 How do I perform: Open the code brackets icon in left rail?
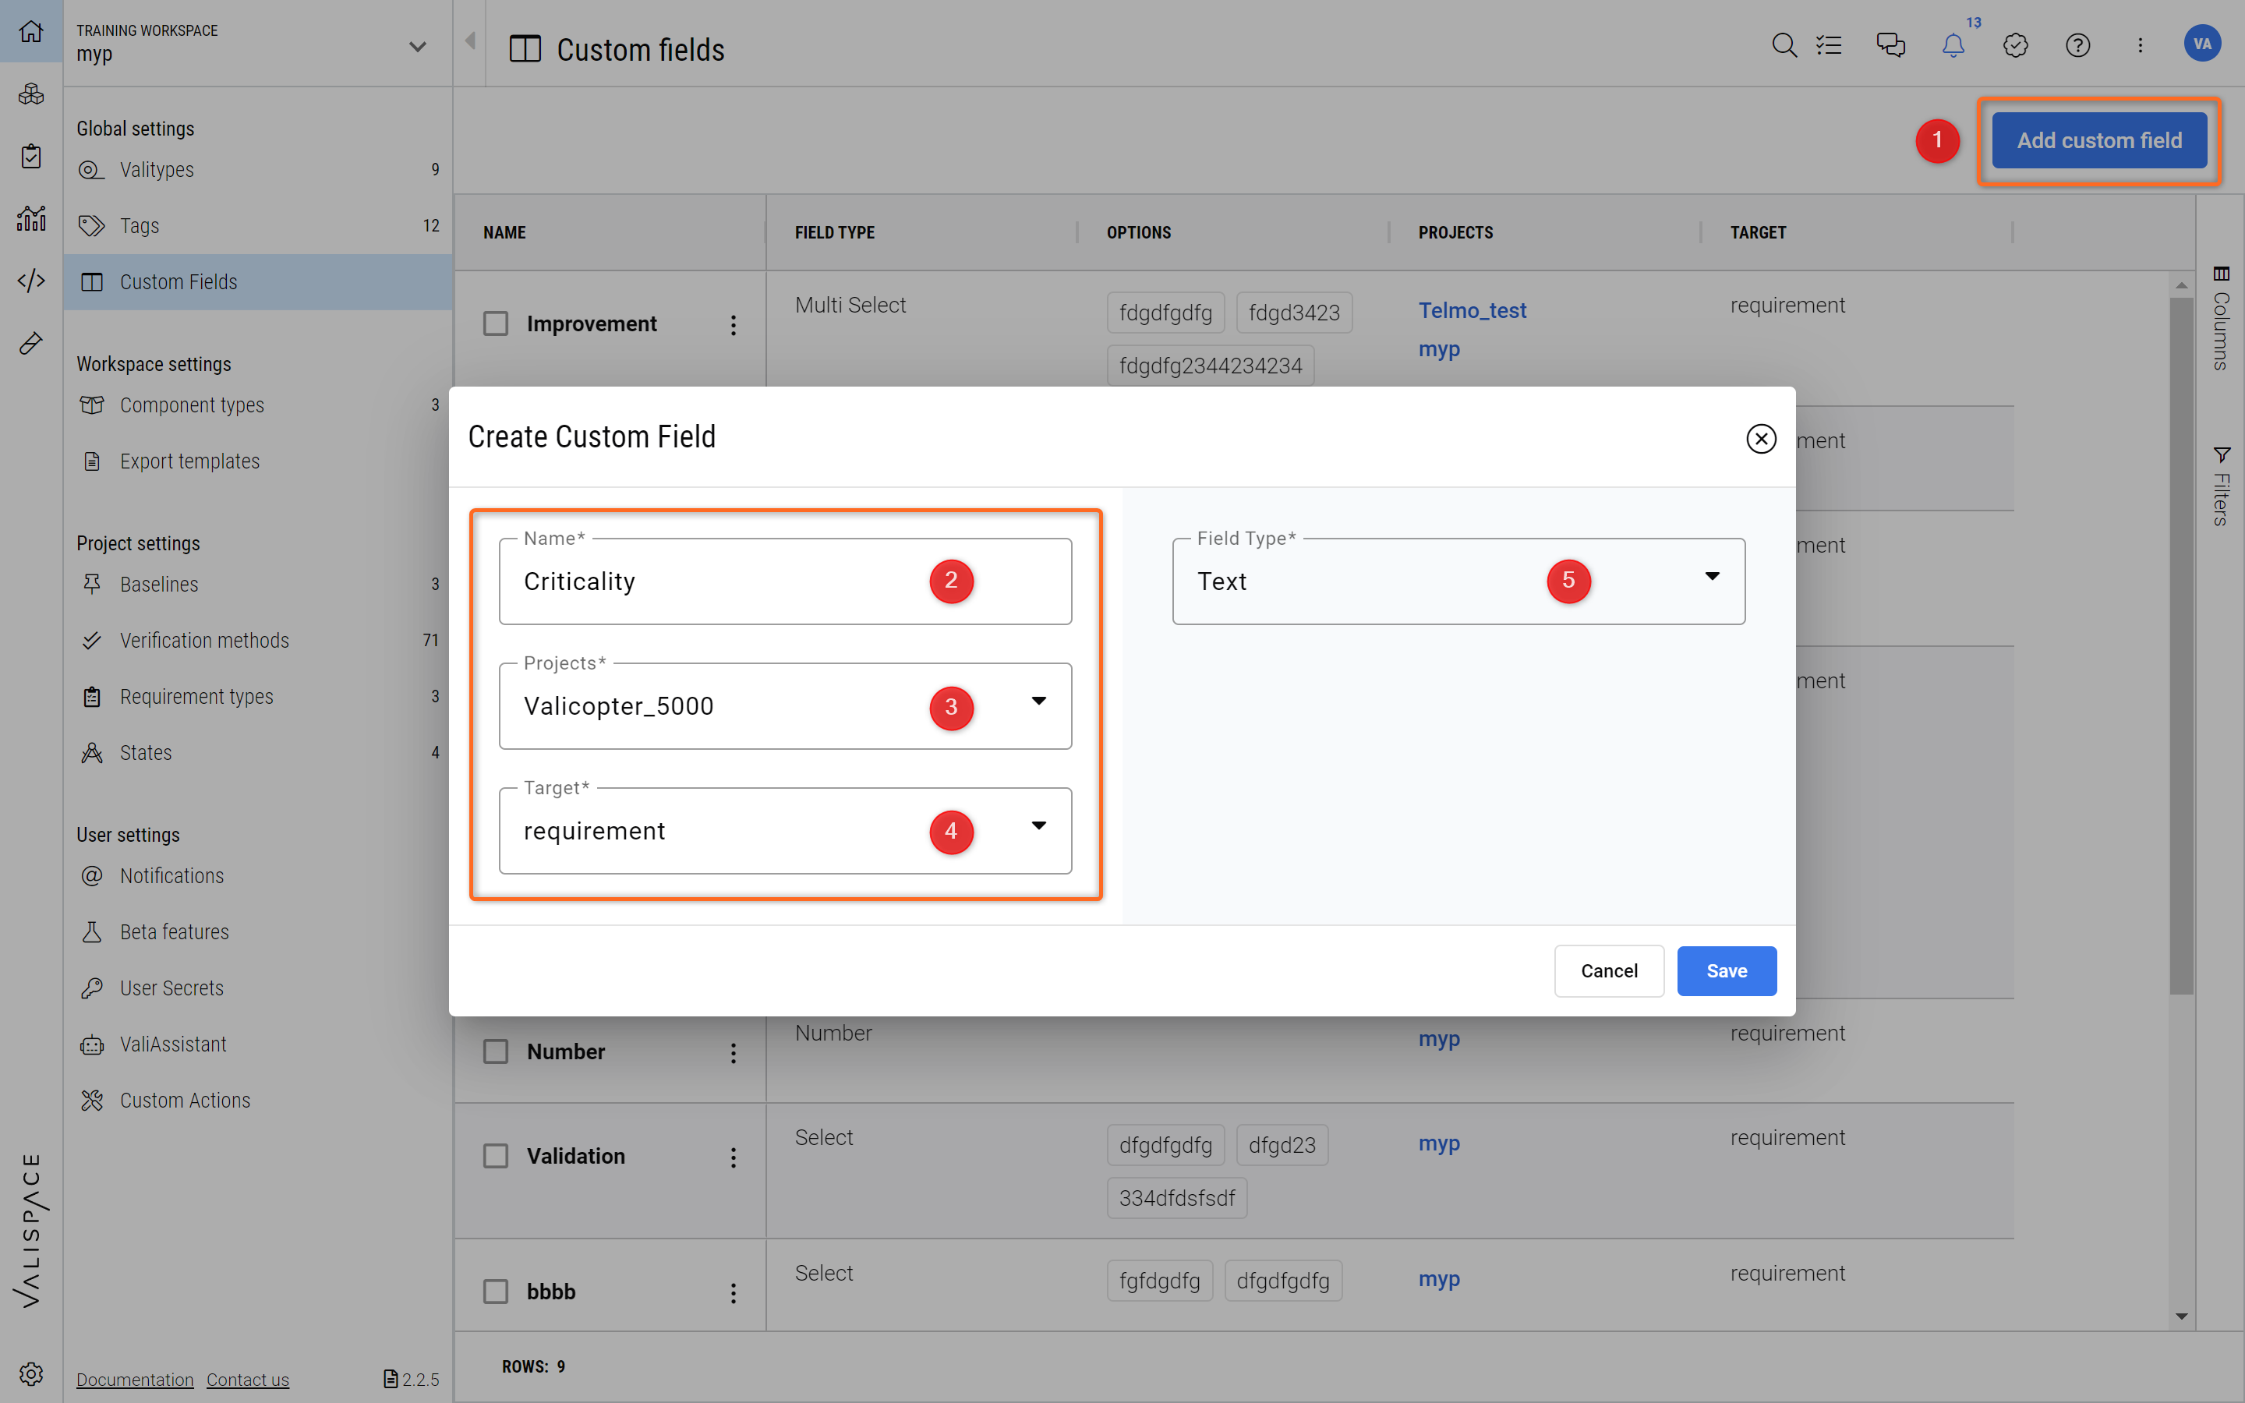[x=30, y=281]
